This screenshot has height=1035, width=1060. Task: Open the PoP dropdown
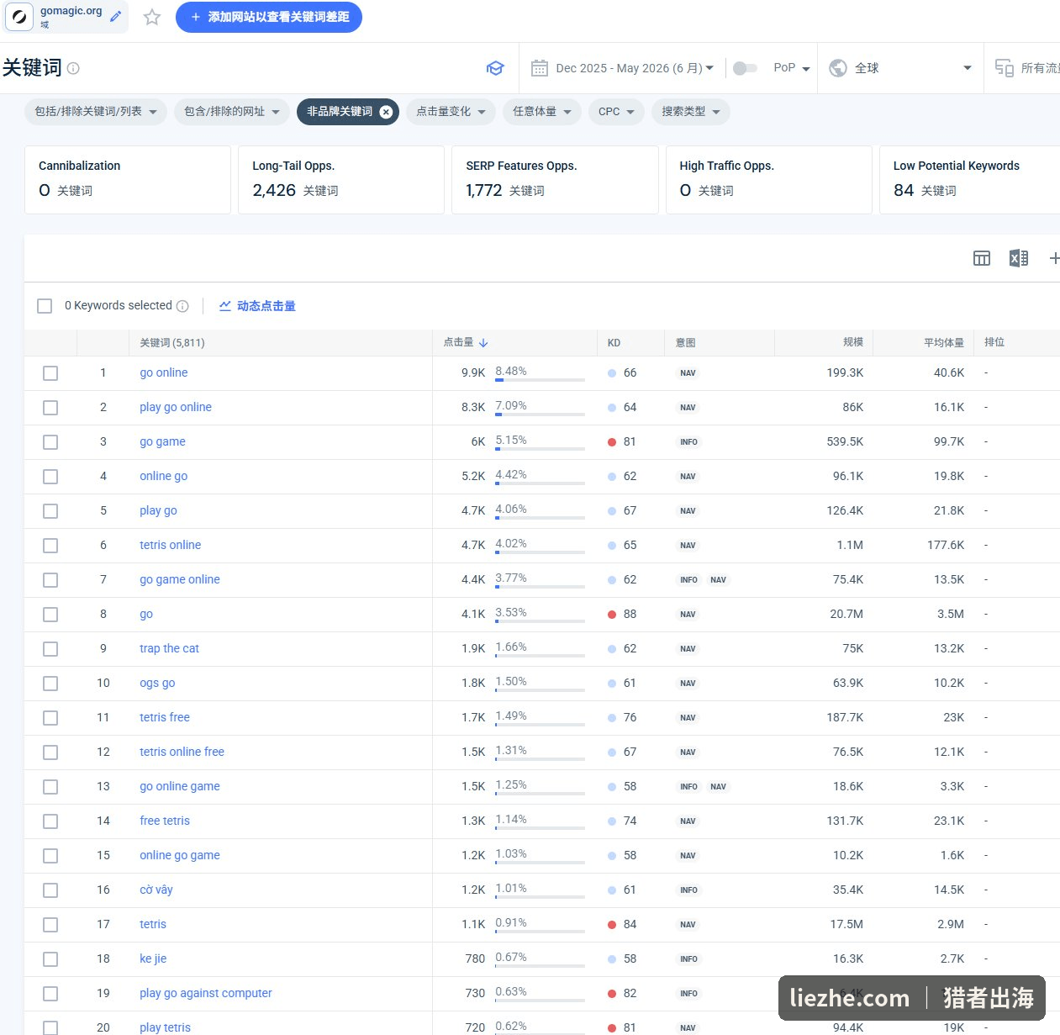point(791,68)
